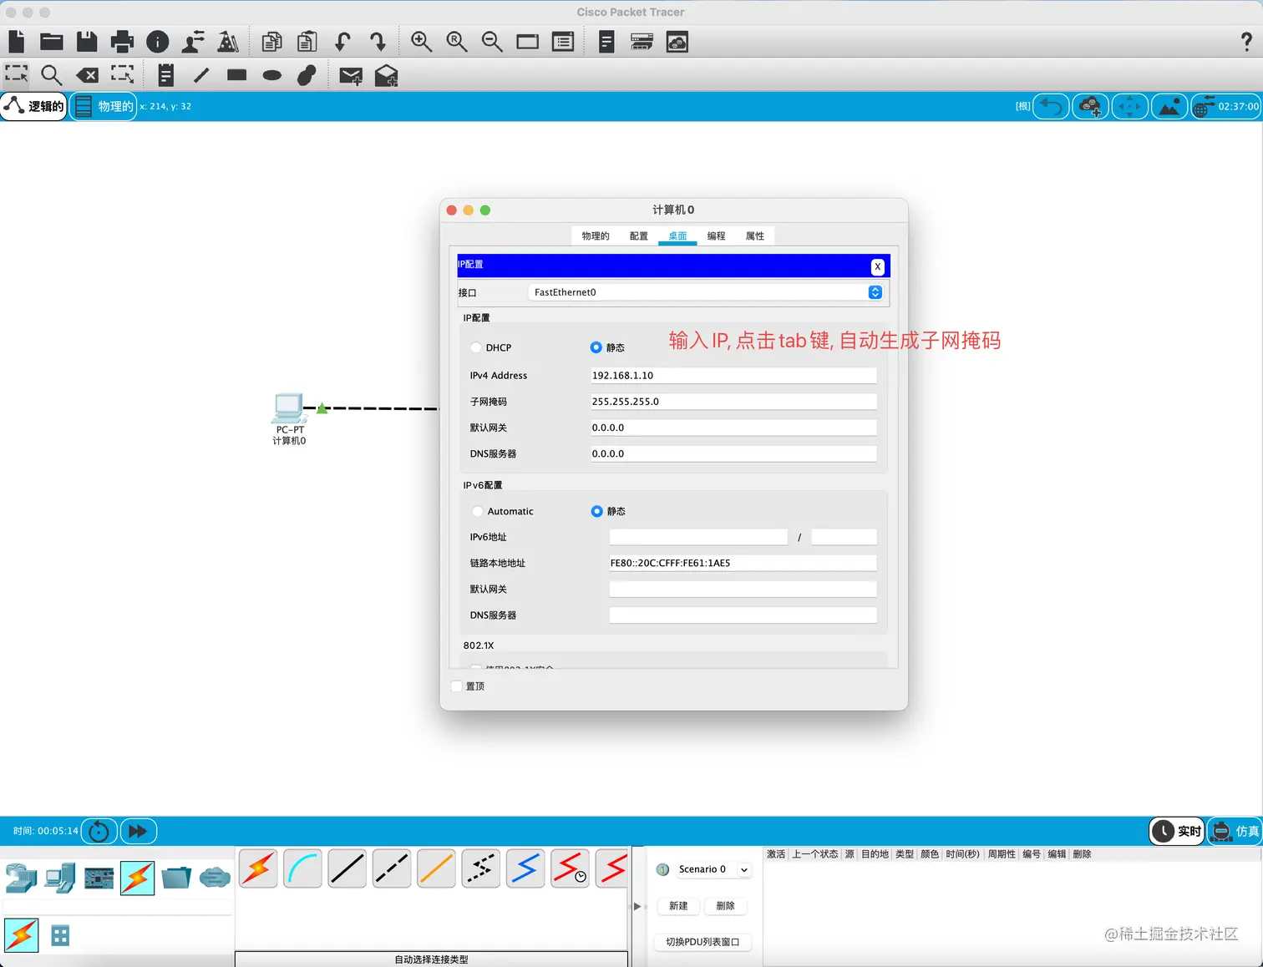Click the IPv4 DNS服务器 field
Screen dimensions: 1263x967
point(733,453)
